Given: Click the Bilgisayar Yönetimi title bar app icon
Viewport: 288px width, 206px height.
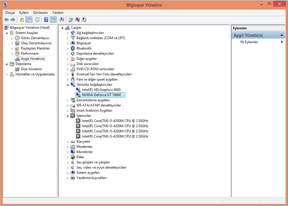Looking at the screenshot, I should point(5,5).
